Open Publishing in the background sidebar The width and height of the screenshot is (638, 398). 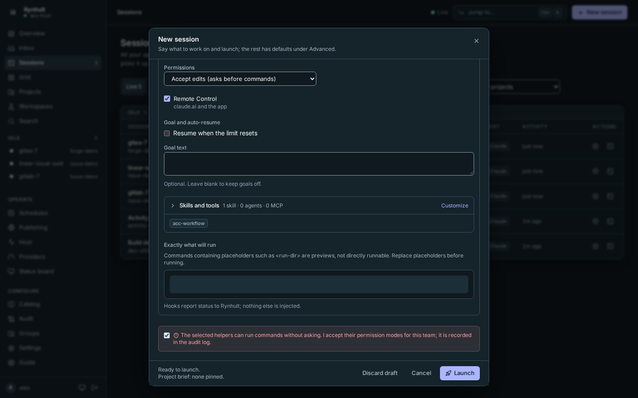[53, 228]
